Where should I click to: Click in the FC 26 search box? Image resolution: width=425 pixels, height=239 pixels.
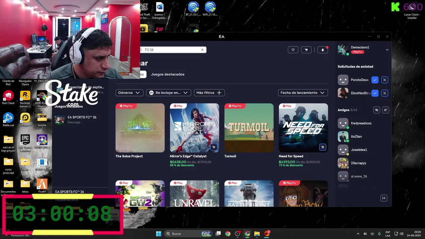tap(173, 50)
